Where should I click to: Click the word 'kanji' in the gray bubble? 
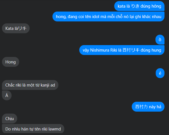(x=45, y=85)
